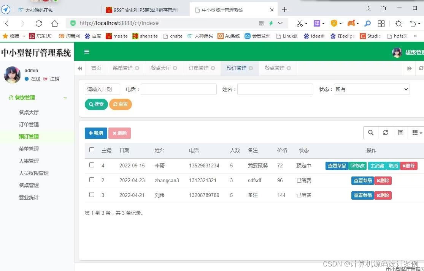Click the browser magnifier search icon
Image resolution: width=424 pixels, height=271 pixels.
[367, 24]
